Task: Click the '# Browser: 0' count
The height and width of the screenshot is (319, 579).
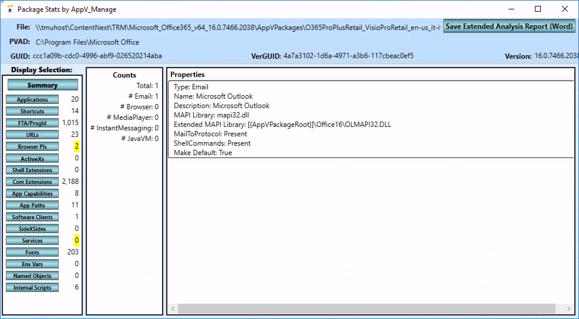Action: (x=139, y=107)
